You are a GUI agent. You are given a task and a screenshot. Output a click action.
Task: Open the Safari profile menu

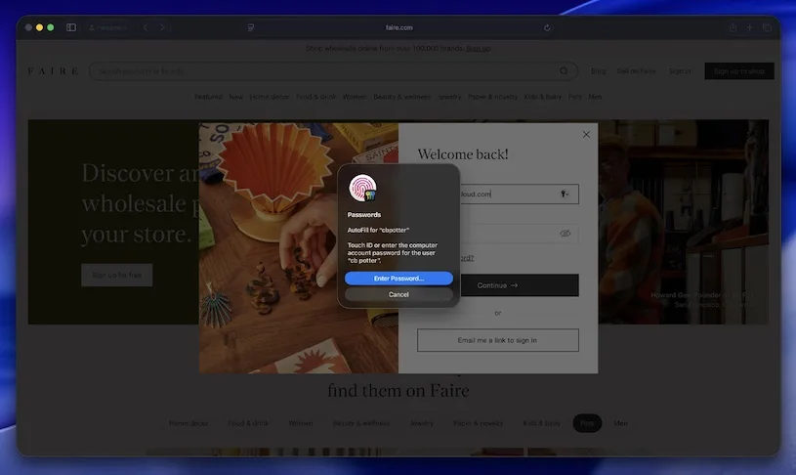[x=107, y=27]
